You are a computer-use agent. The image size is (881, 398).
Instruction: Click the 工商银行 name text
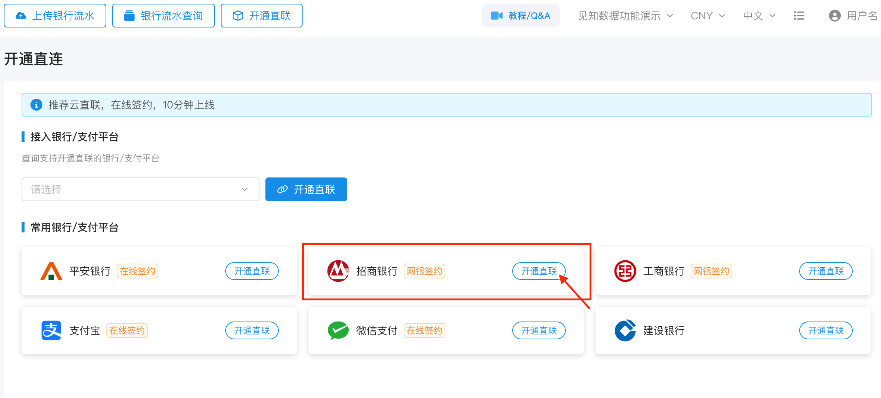point(664,271)
